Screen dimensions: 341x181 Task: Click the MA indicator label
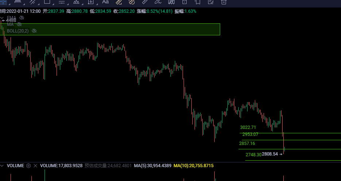point(10,24)
